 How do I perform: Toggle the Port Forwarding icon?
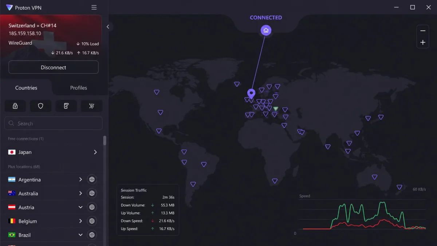(92, 106)
